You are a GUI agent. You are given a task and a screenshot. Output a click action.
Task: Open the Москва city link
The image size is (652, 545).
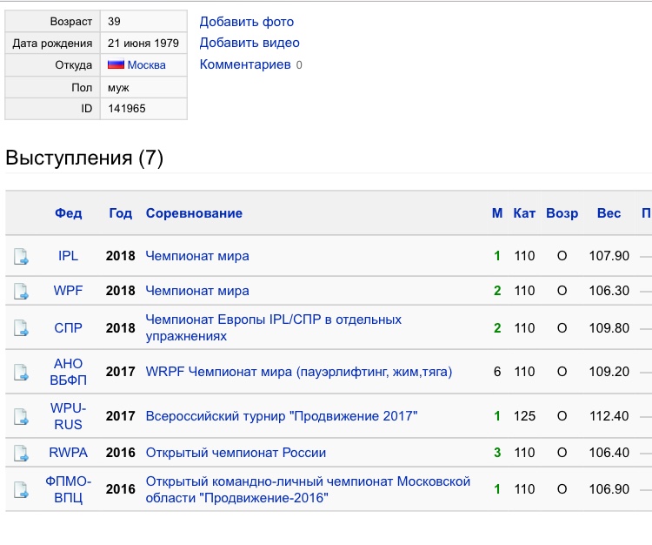[146, 65]
